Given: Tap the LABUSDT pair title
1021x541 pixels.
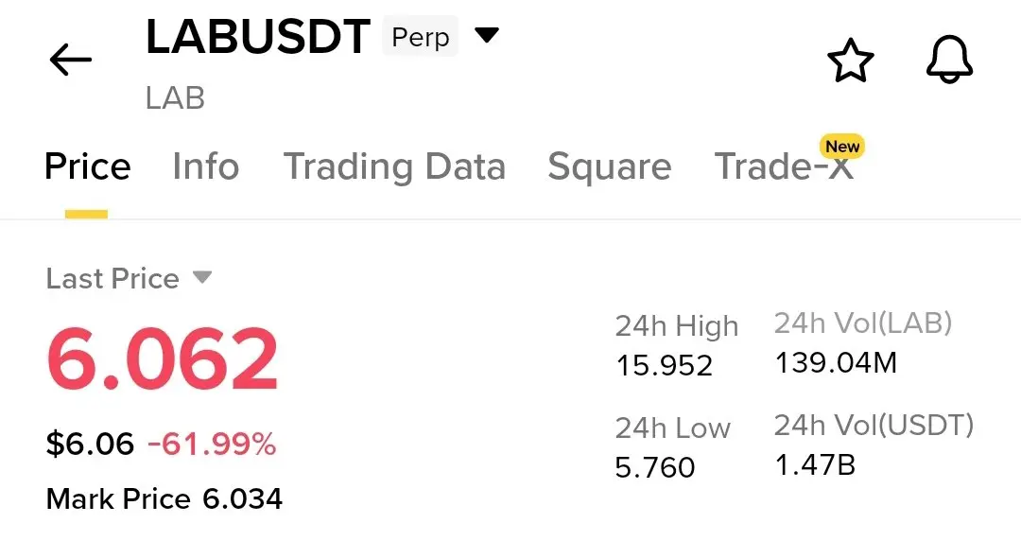Looking at the screenshot, I should point(258,37).
